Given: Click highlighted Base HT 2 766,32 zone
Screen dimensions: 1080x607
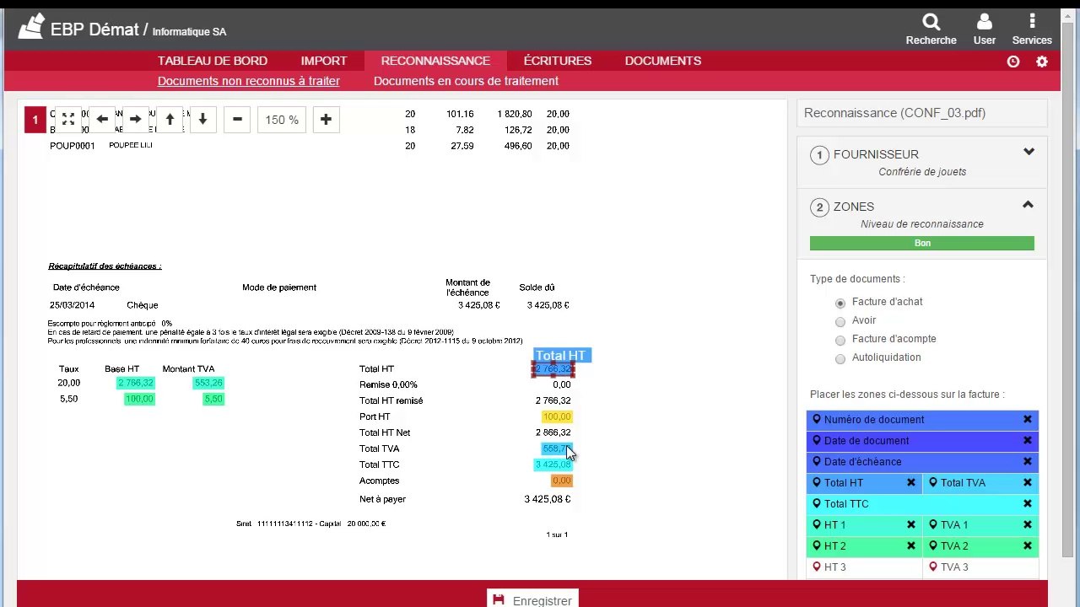Looking at the screenshot, I should [x=136, y=383].
